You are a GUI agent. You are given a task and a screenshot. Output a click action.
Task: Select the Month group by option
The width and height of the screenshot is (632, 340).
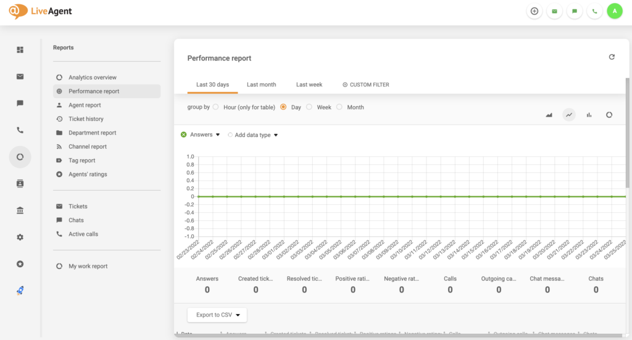point(339,107)
